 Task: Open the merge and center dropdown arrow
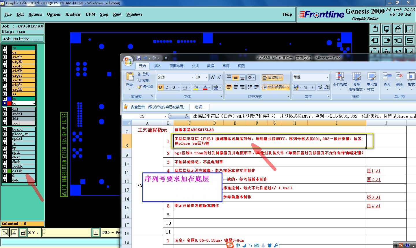pyautogui.click(x=288, y=87)
